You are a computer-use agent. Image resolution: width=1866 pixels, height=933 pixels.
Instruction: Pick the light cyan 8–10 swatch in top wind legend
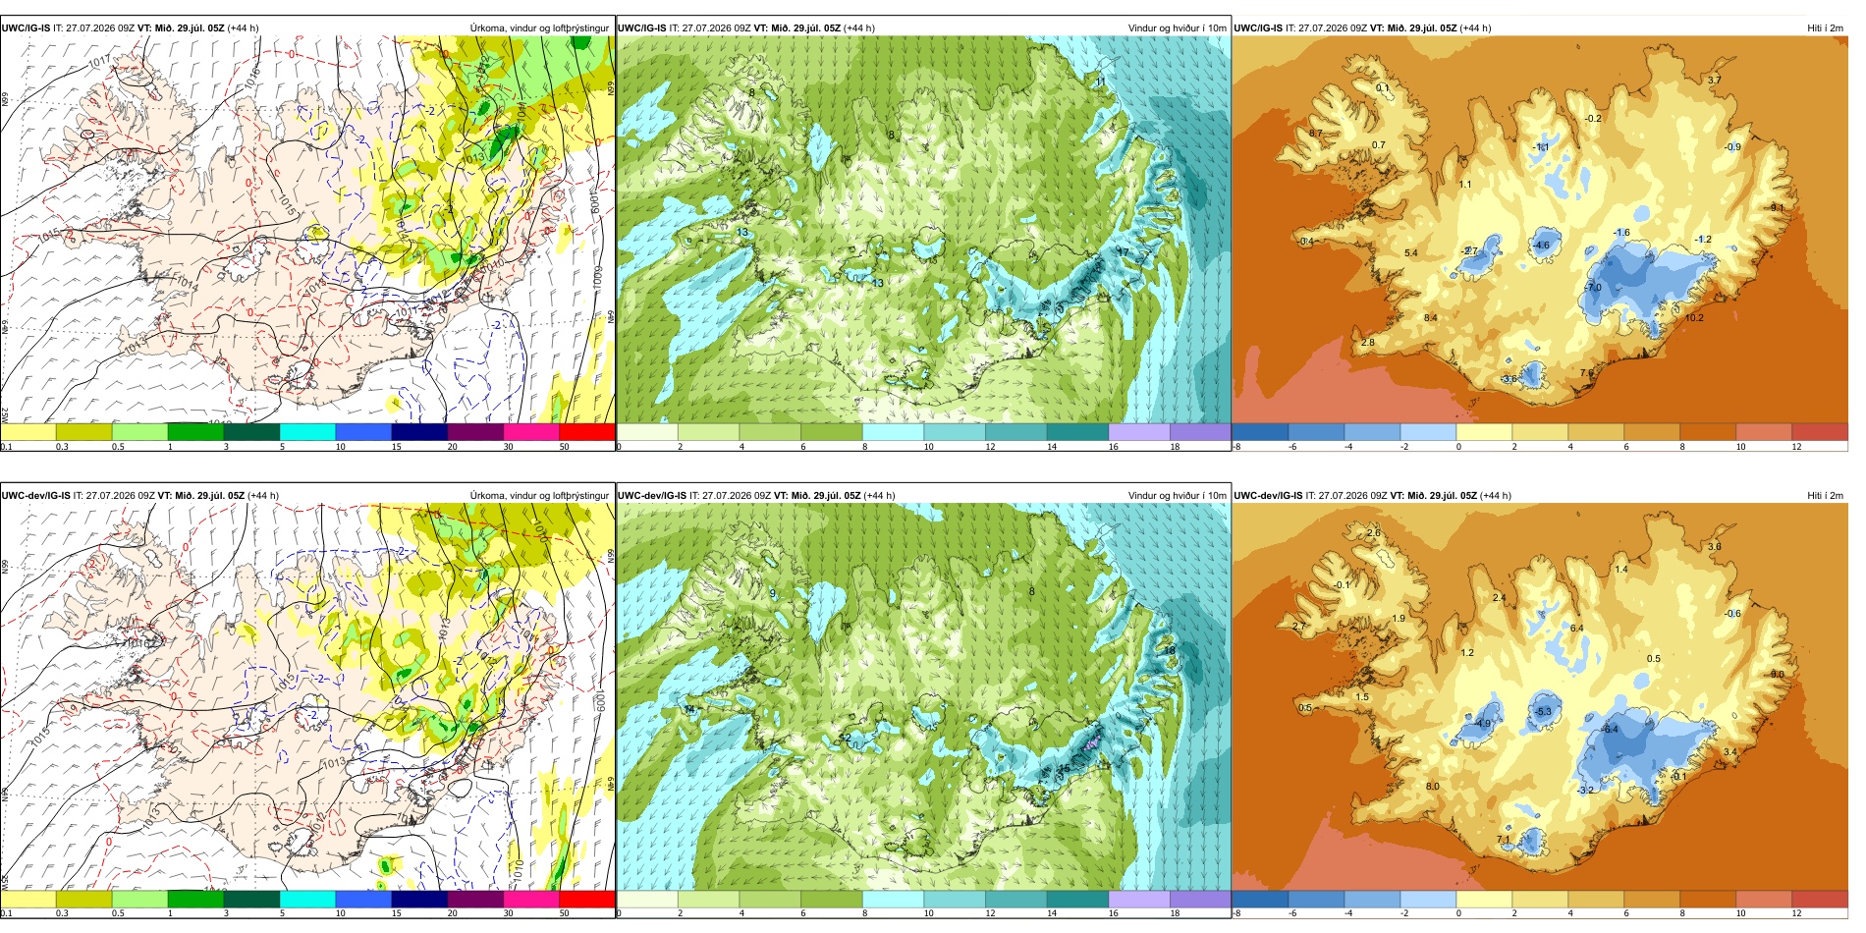click(x=893, y=432)
